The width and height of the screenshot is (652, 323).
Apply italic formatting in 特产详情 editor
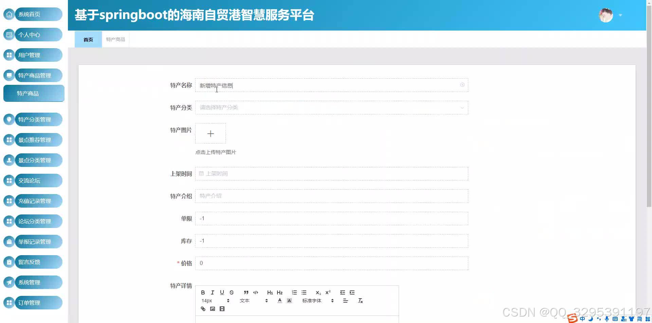[x=212, y=292]
